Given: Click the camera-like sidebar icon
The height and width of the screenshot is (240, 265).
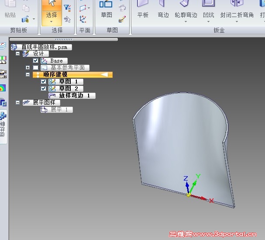Looking at the screenshot, I should pos(3,74).
